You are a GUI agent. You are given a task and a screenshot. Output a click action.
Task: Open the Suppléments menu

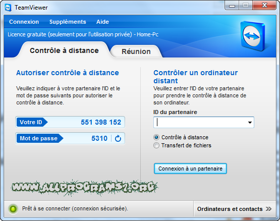(68, 22)
